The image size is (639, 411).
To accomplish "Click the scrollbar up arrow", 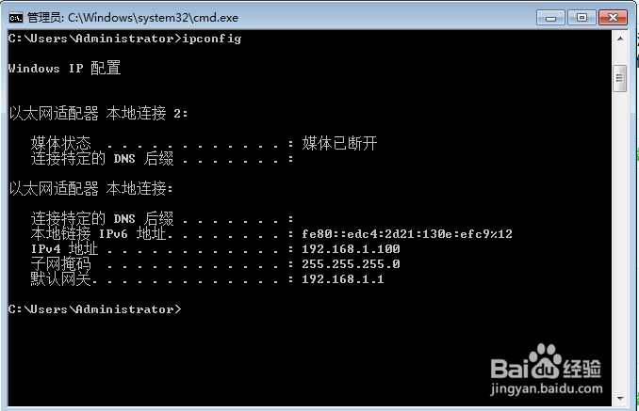I will [620, 39].
